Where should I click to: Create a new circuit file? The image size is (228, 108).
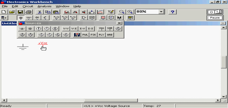click(x=4, y=12)
